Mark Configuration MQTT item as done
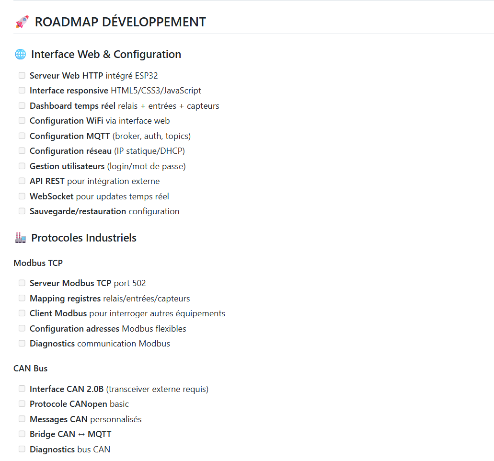This screenshot has width=494, height=461. pos(22,136)
